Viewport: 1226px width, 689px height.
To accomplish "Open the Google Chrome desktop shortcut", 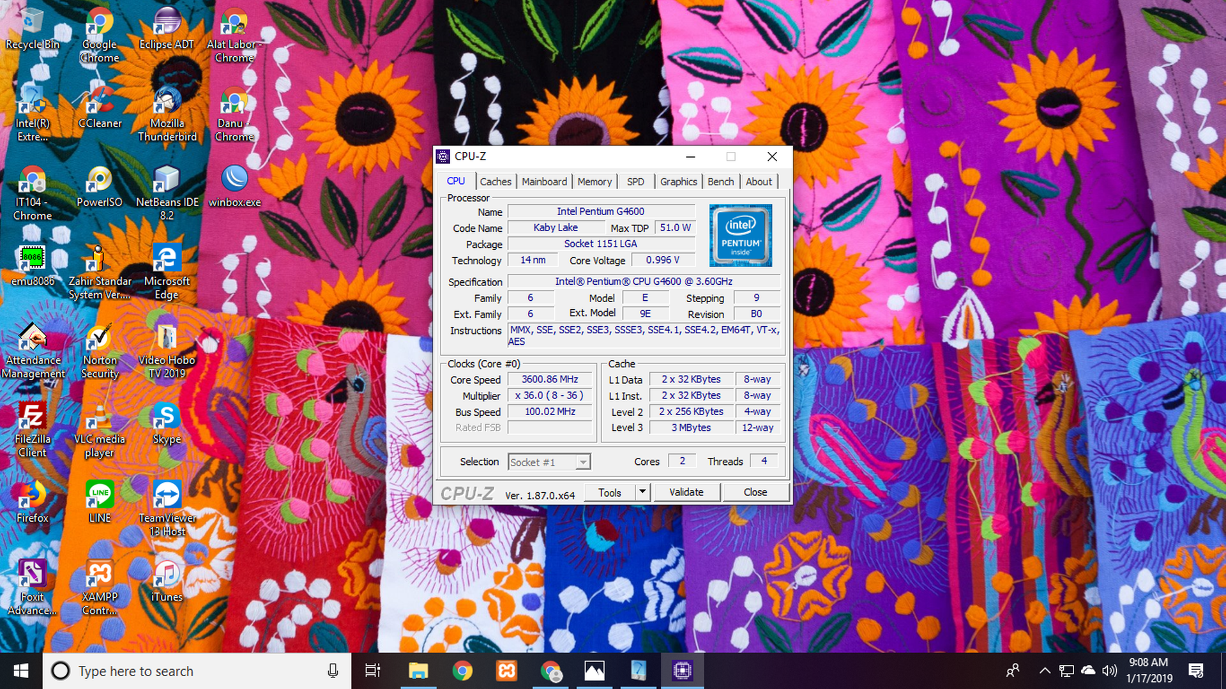I will pos(100,35).
